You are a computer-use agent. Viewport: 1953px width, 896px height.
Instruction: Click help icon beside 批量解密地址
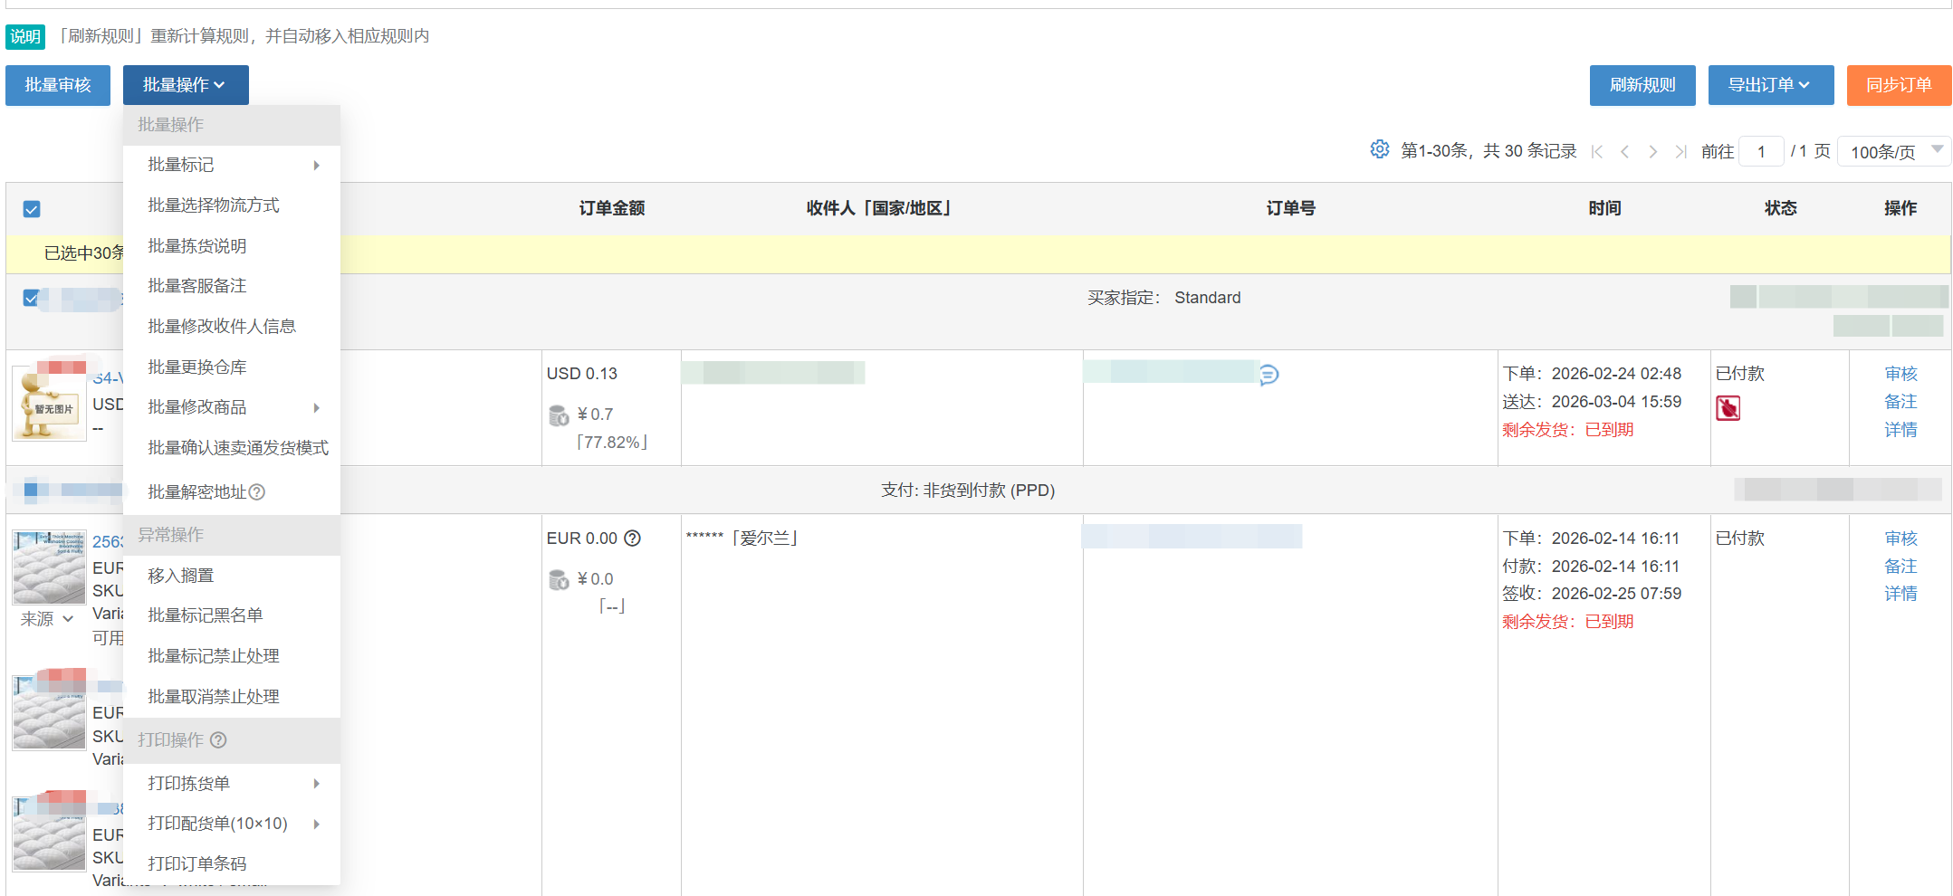(257, 492)
